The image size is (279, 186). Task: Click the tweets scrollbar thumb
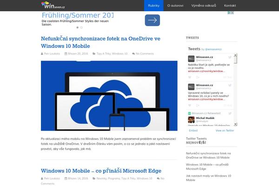[x=235, y=60]
